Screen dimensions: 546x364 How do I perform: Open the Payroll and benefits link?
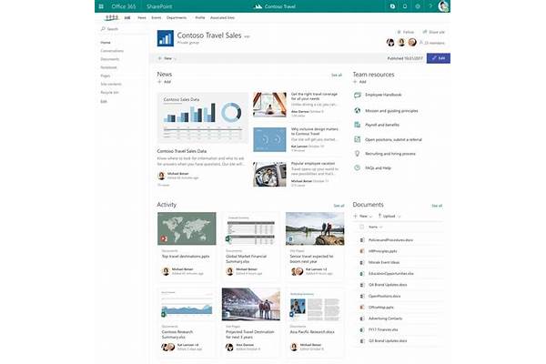[x=382, y=125]
